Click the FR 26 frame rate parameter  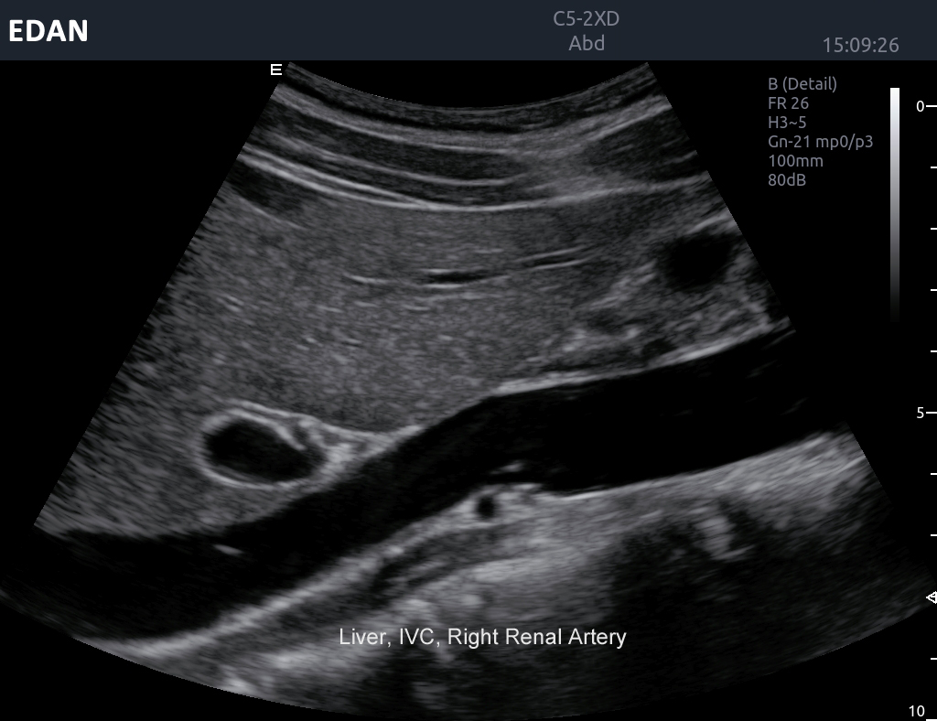click(788, 103)
